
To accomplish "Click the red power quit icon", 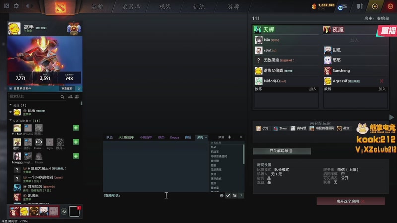I will (390, 6).
